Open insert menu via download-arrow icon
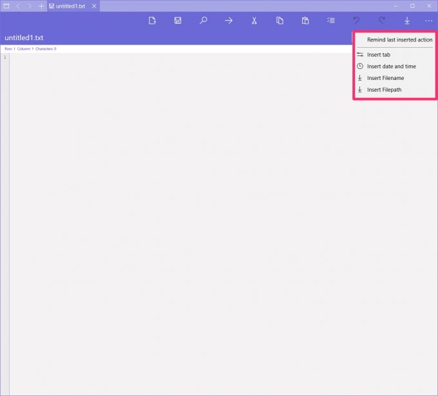438x396 pixels. coord(407,21)
